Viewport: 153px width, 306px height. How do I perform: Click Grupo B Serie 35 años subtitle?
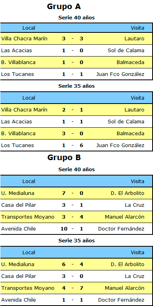point(76,241)
